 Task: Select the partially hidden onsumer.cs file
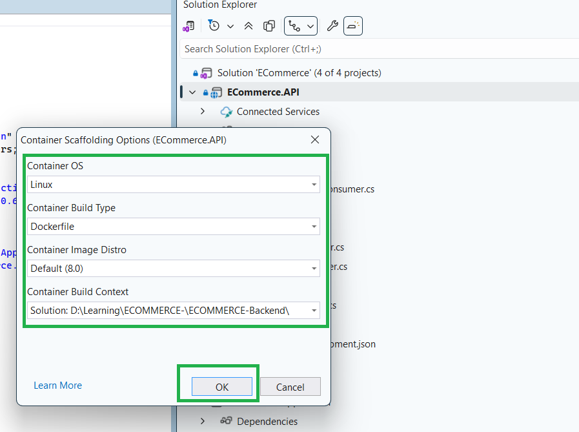pos(352,189)
